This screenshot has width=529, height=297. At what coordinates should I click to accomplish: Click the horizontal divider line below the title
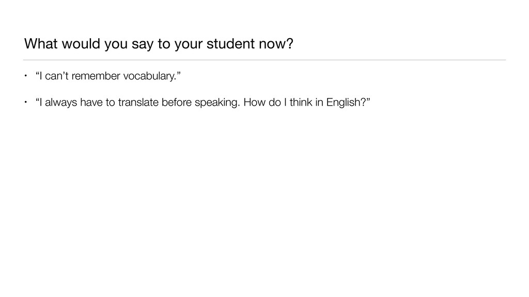pos(264,60)
